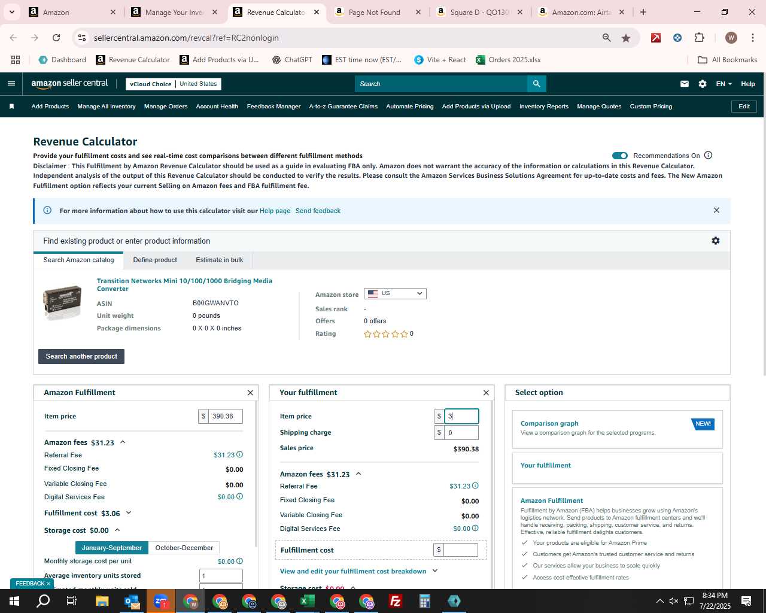The height and width of the screenshot is (613, 766).
Task: Click info icon beside Monthly storage cost
Action: [x=240, y=562]
